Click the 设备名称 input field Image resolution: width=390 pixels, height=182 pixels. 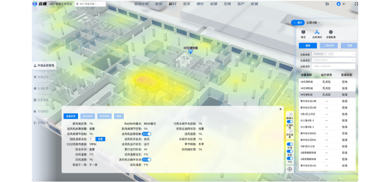coord(334,66)
